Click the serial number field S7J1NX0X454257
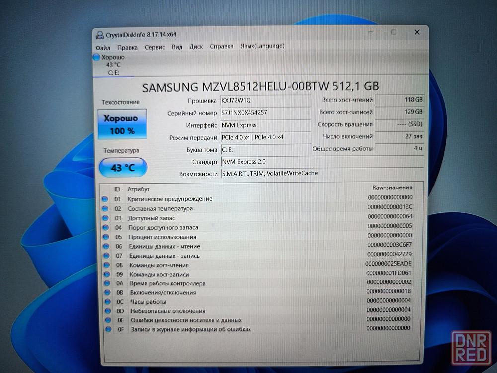This screenshot has height=373, width=497. pyautogui.click(x=265, y=112)
